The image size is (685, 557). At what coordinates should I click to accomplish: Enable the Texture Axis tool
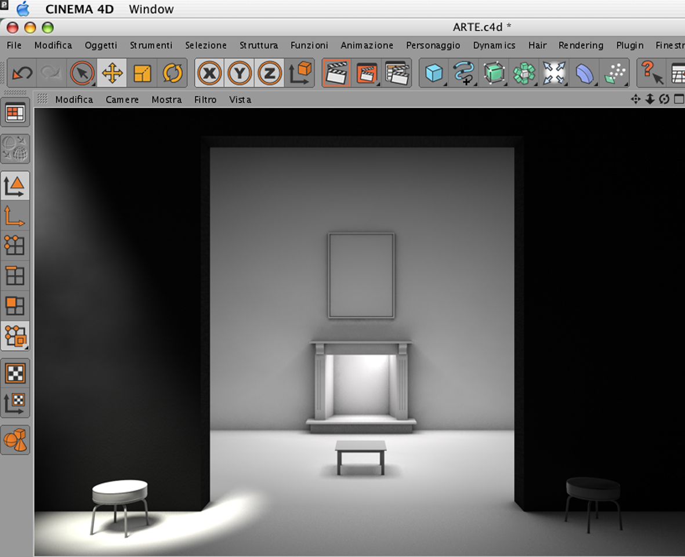pos(15,403)
